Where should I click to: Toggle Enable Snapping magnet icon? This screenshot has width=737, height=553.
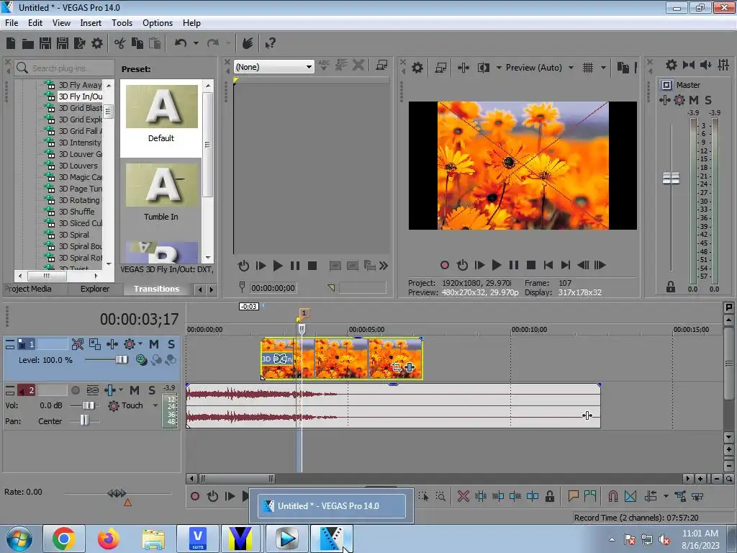pyautogui.click(x=613, y=496)
